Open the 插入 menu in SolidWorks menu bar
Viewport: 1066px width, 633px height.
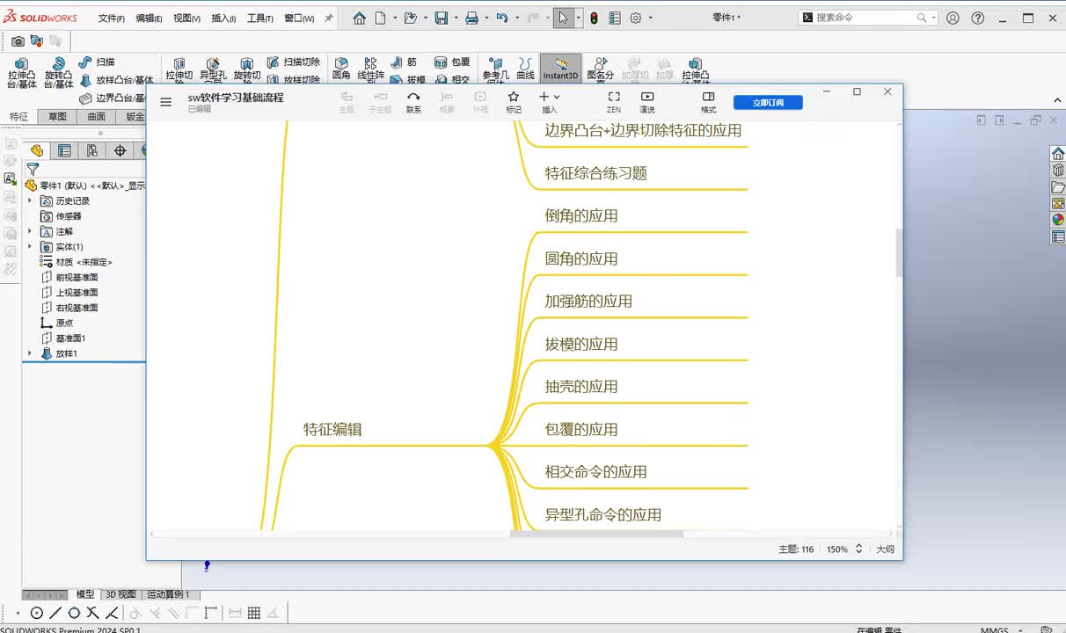pyautogui.click(x=223, y=18)
